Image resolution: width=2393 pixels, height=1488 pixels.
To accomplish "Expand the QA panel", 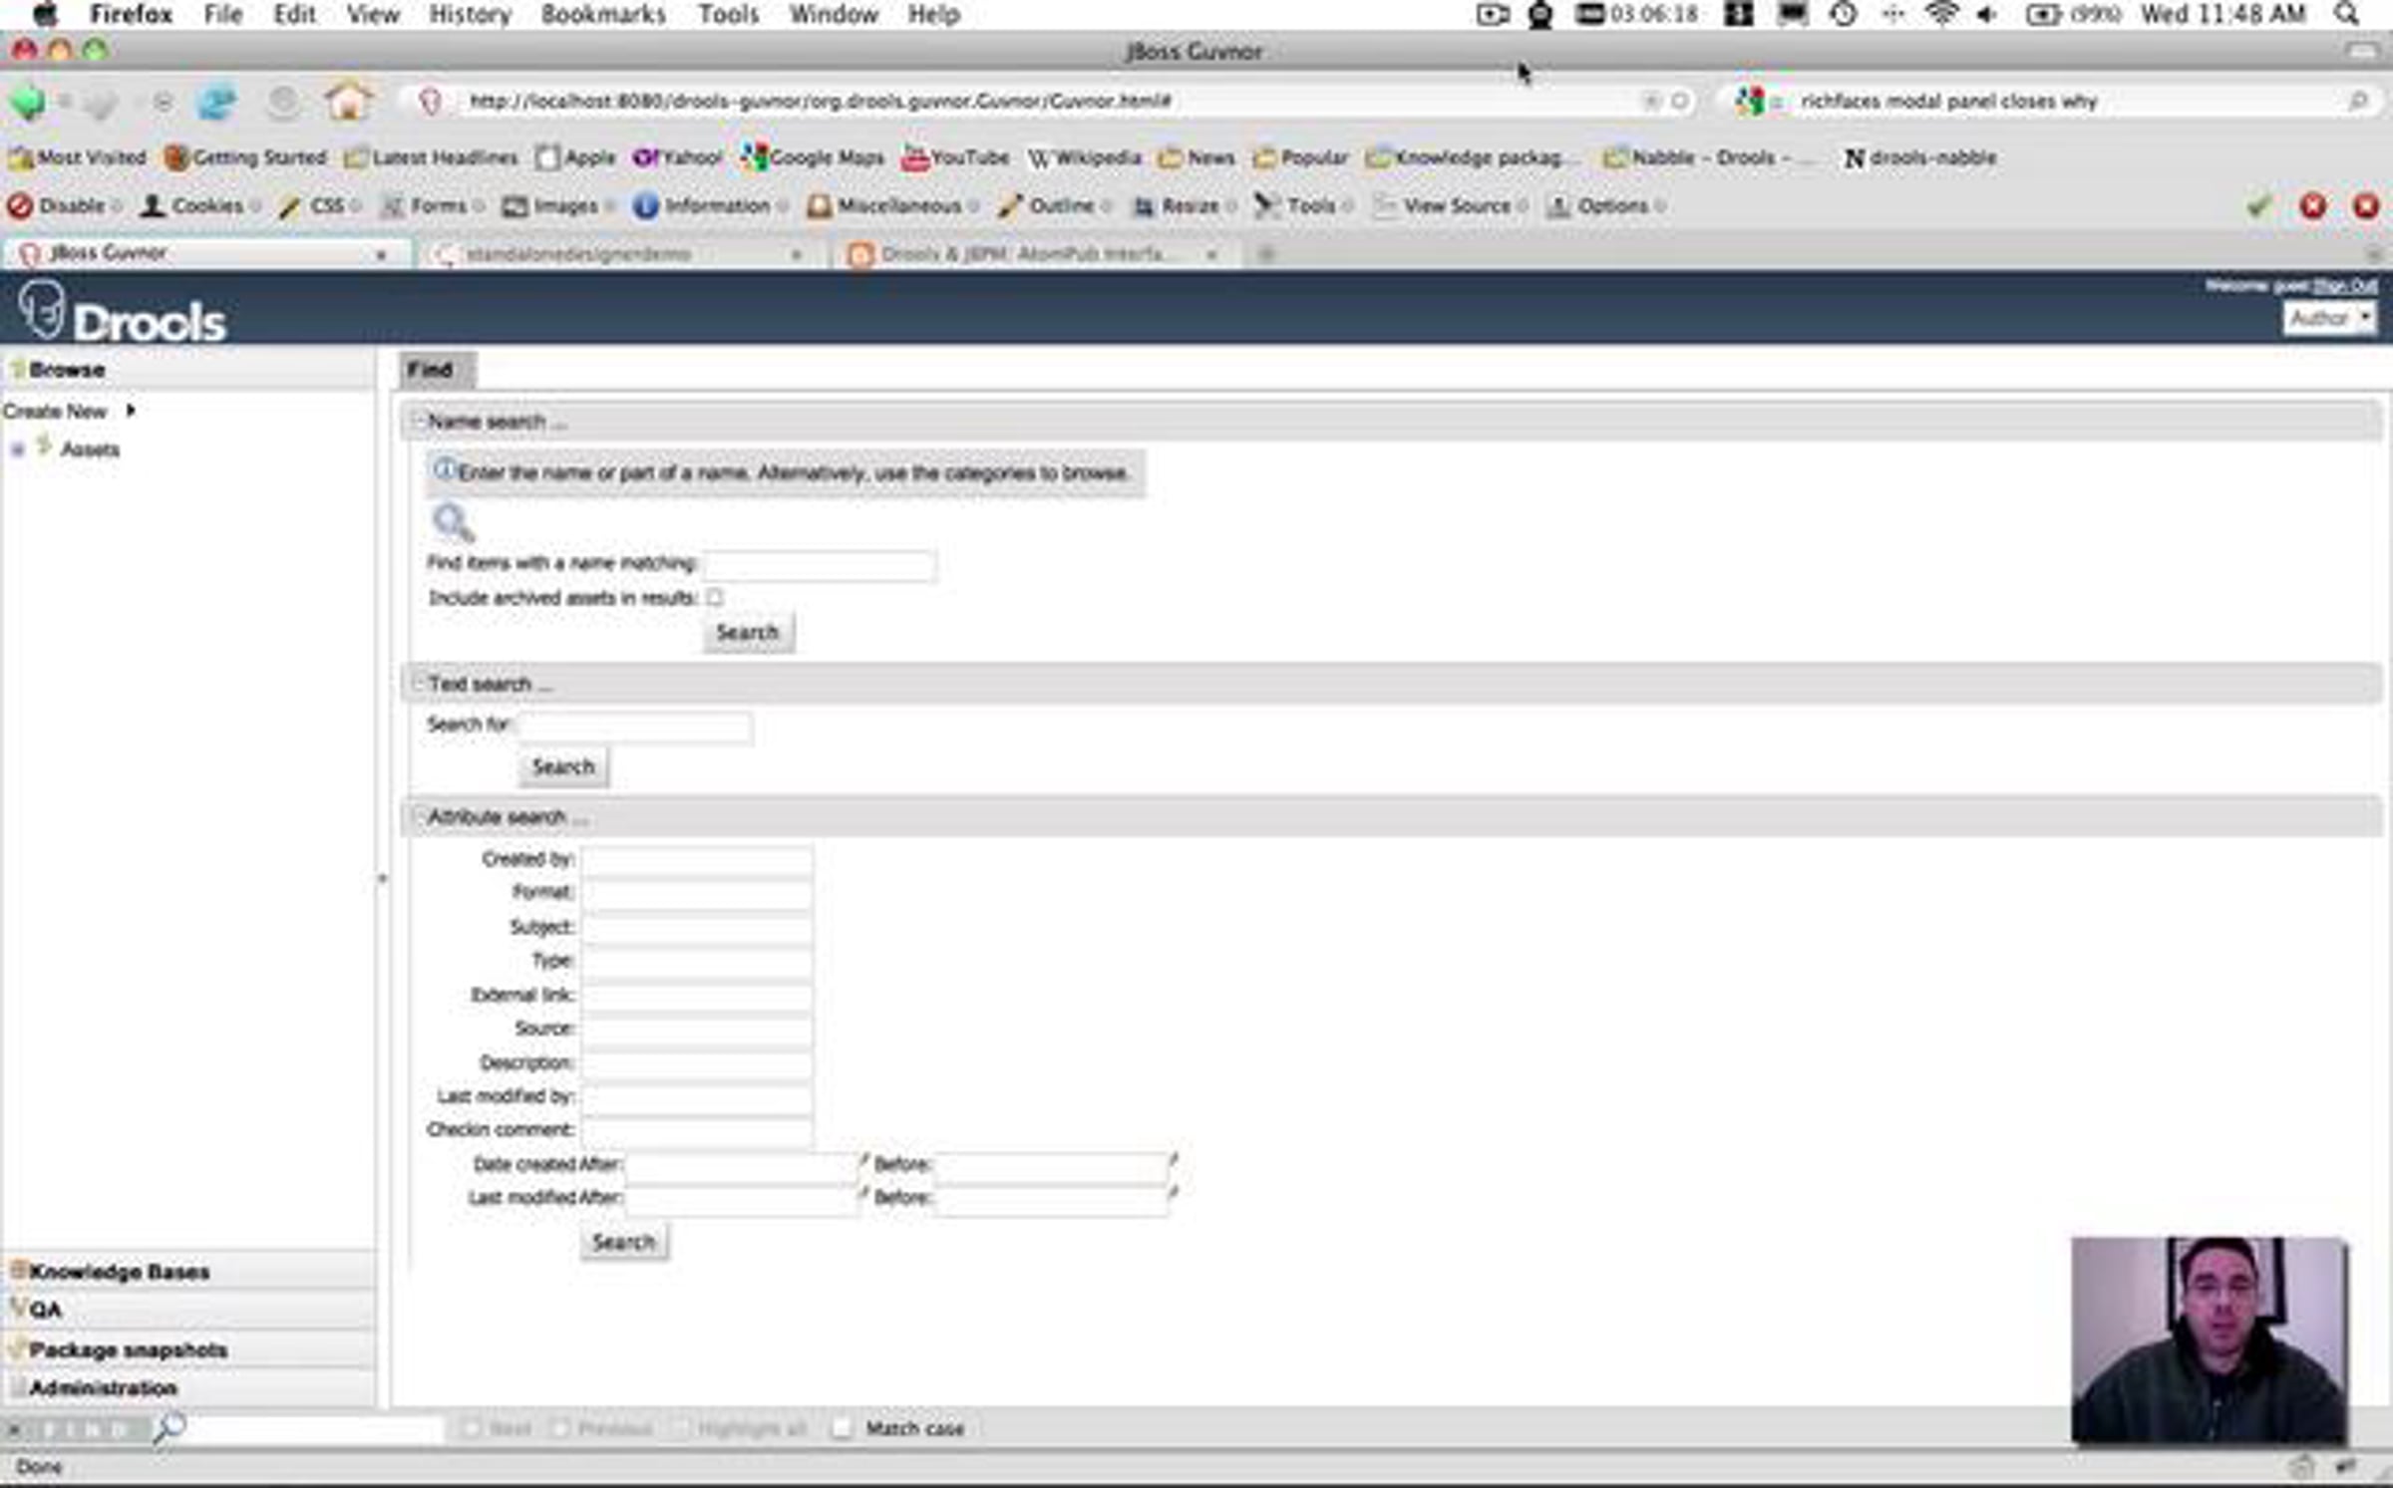I will click(188, 1310).
